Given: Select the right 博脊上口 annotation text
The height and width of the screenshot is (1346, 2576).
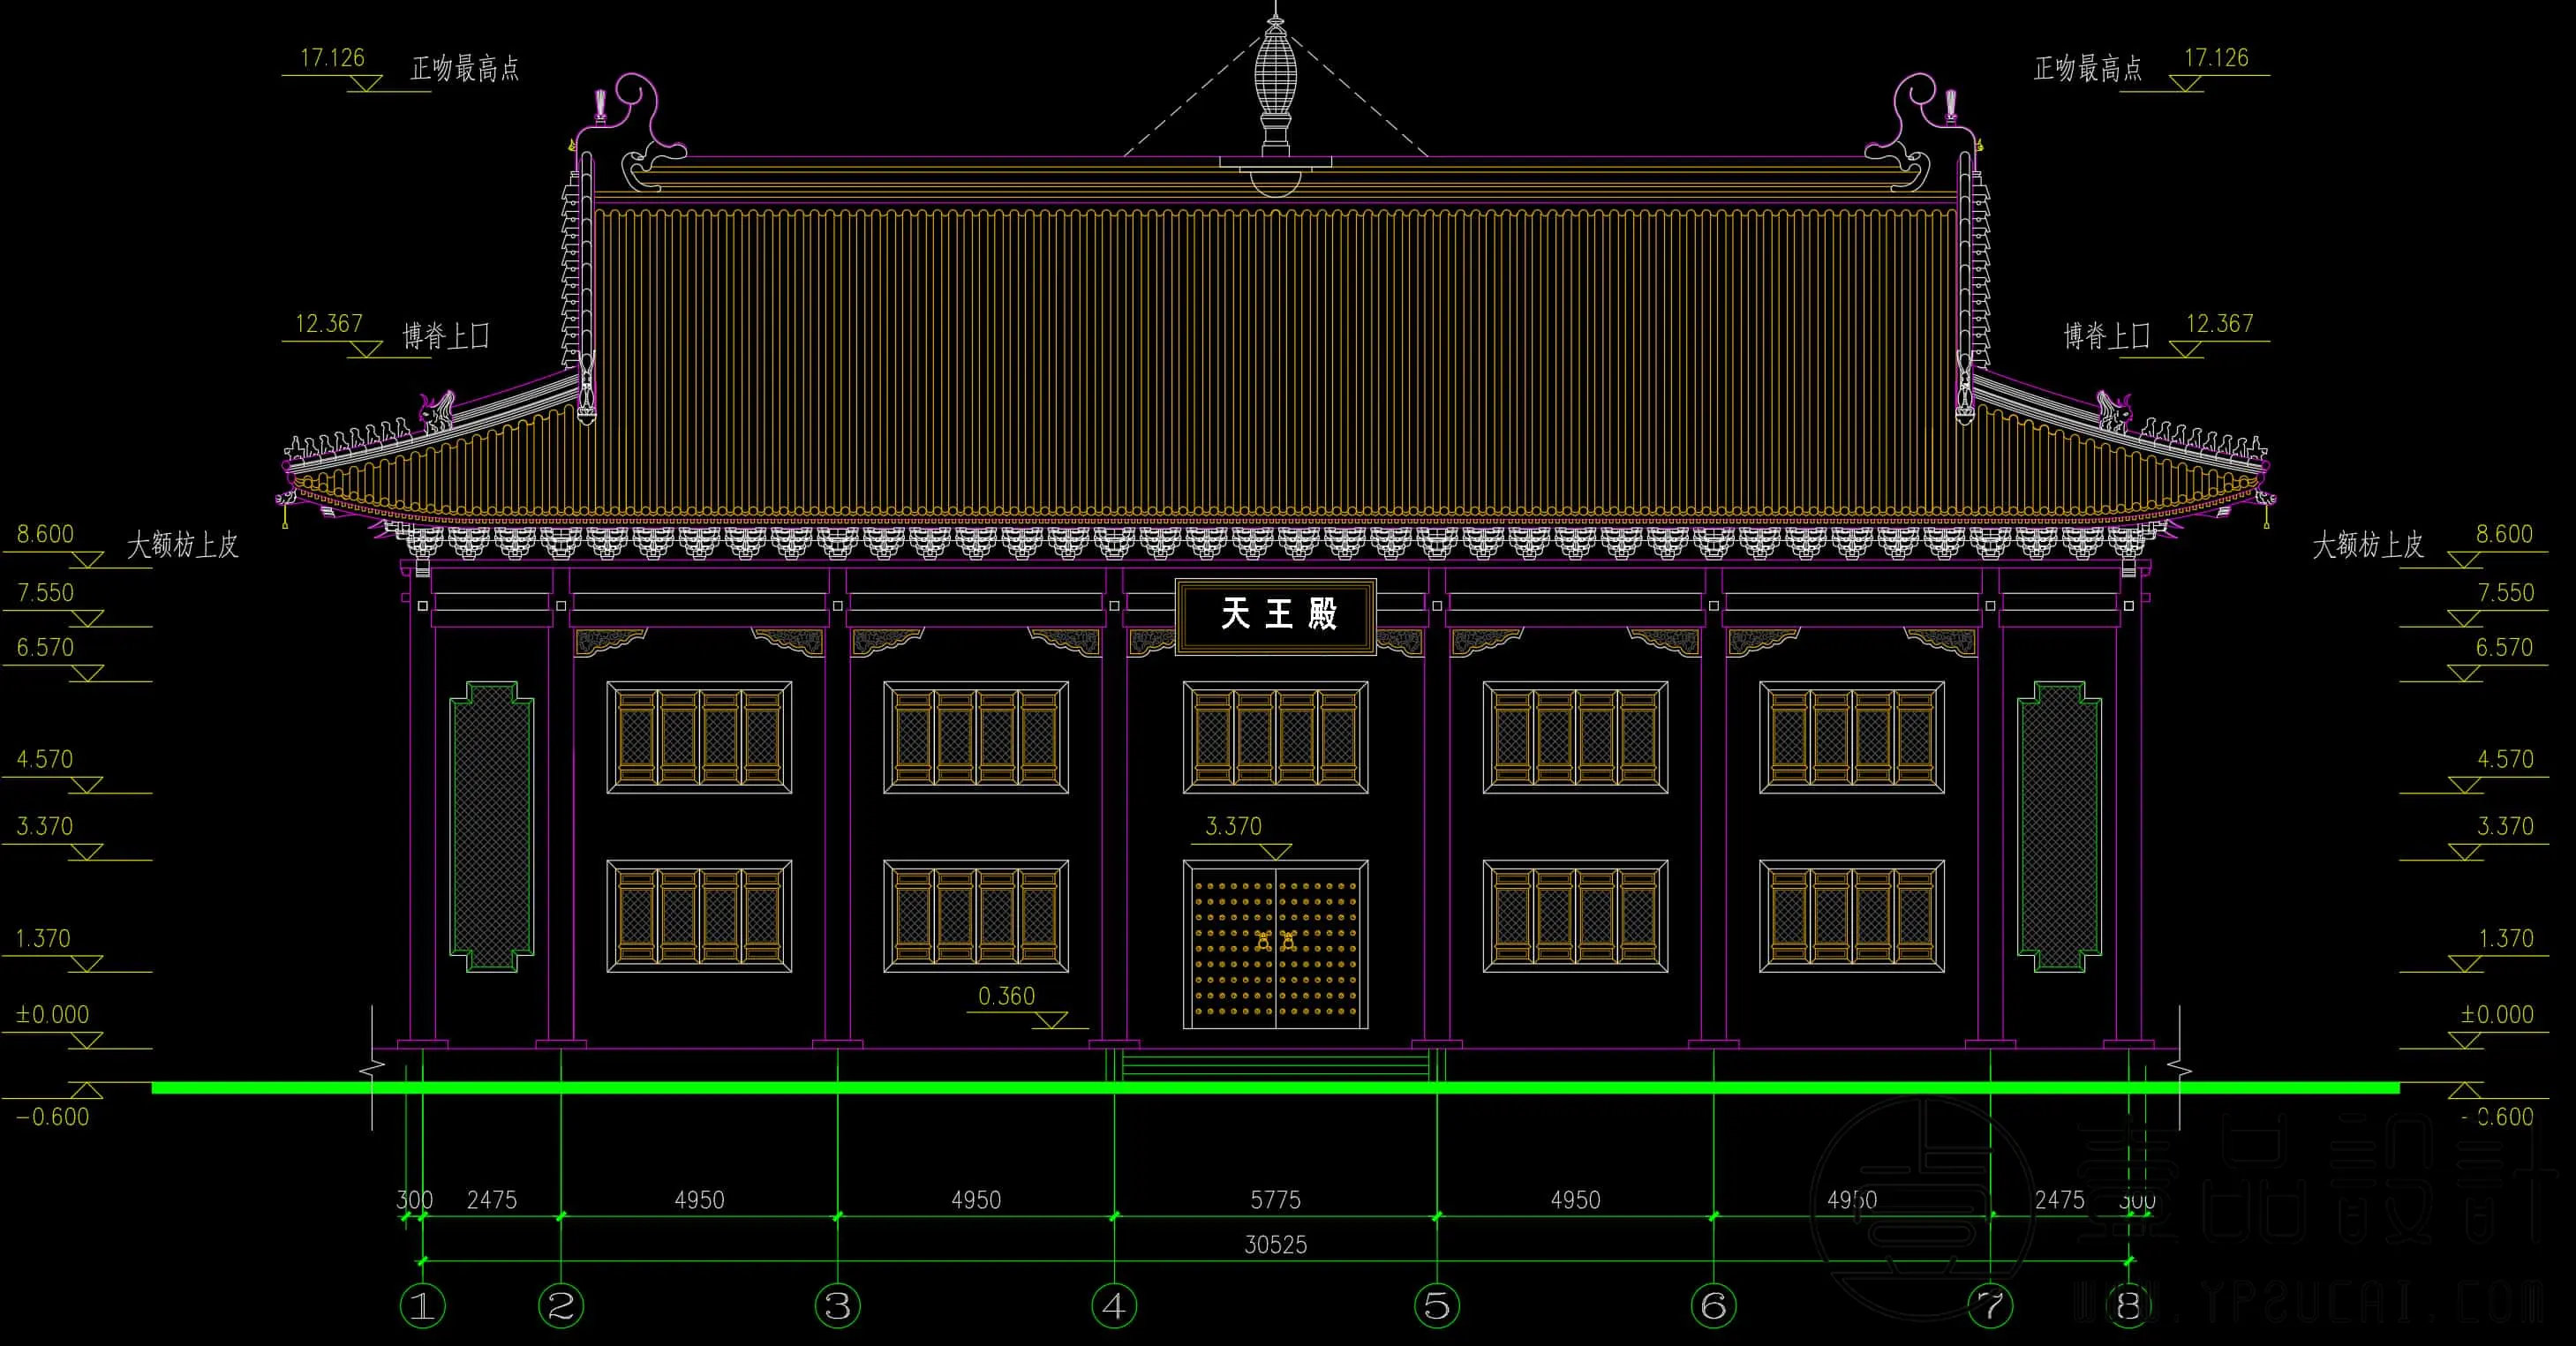Looking at the screenshot, I should (x=2106, y=336).
